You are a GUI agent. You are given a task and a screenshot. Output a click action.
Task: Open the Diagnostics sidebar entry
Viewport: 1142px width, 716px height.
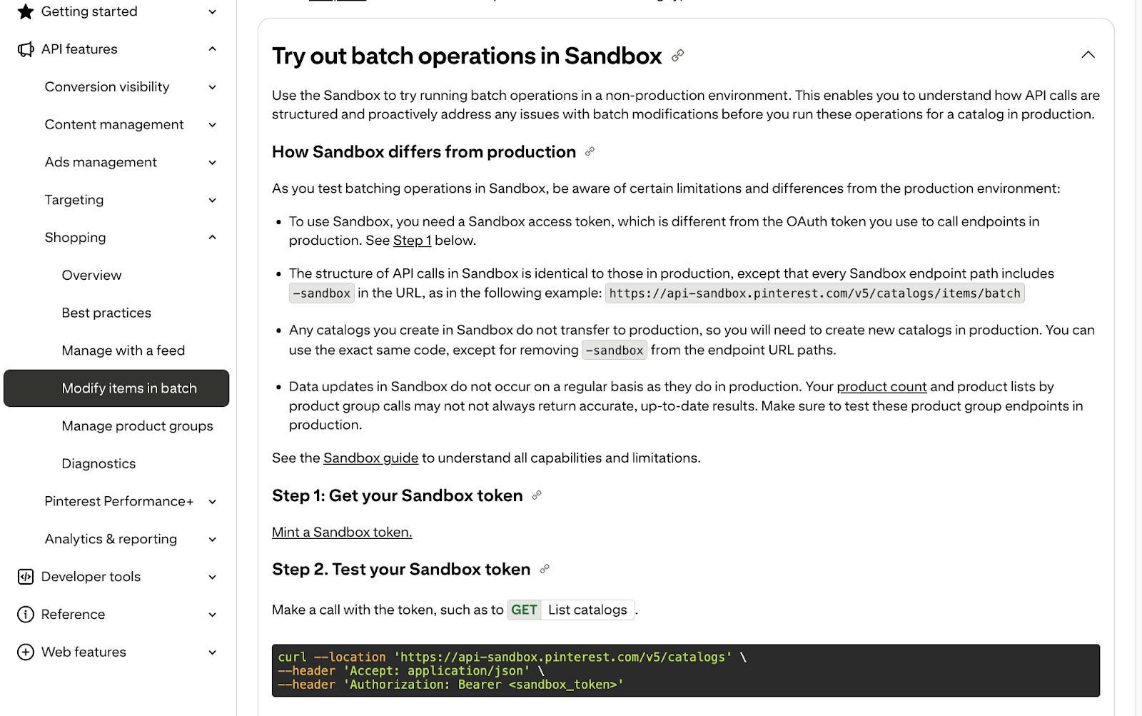(98, 464)
